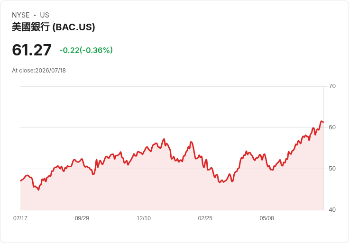Click the NYSE exchange label
Image resolution: width=349 pixels, height=243 pixels.
click(21, 15)
